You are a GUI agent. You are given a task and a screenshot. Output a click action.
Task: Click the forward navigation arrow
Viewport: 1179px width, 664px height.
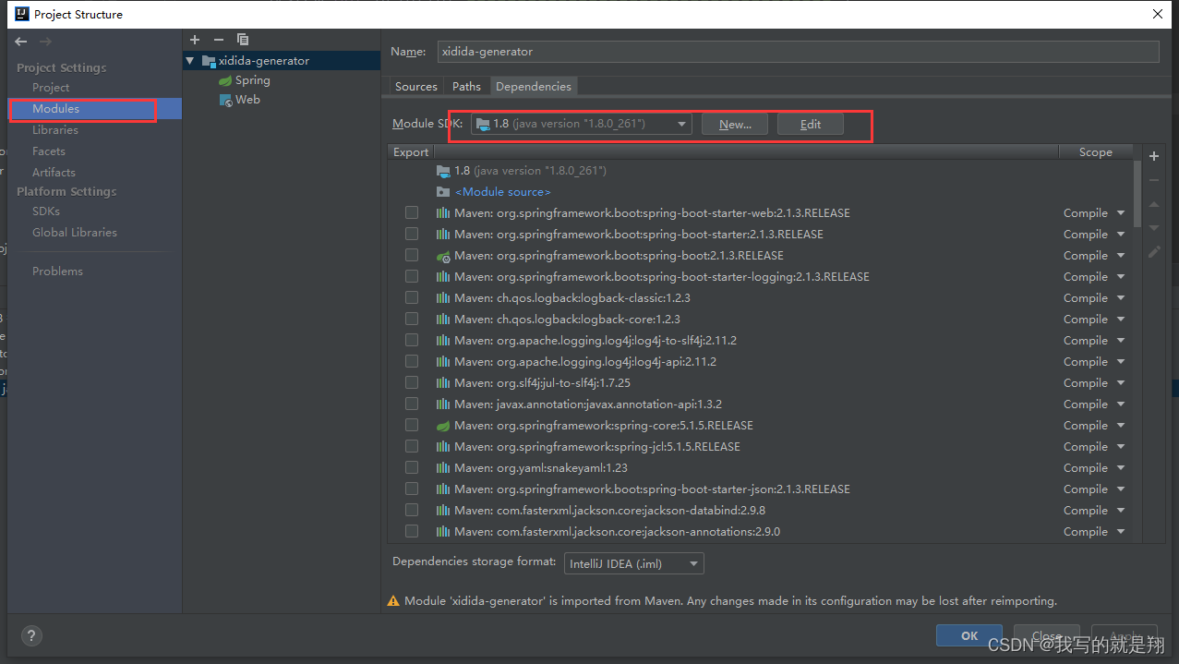[x=45, y=42]
